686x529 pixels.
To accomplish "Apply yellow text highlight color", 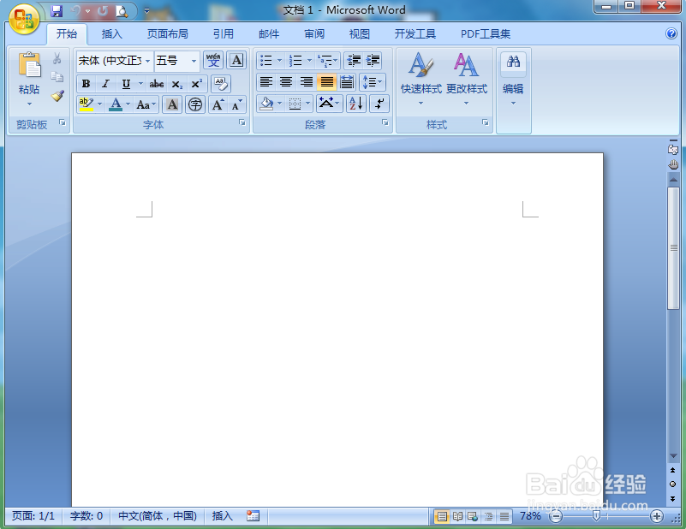I will [x=86, y=104].
